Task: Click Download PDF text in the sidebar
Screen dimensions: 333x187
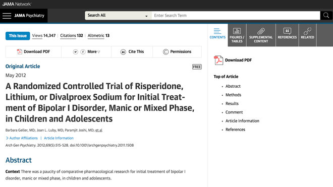Action: tap(238, 60)
